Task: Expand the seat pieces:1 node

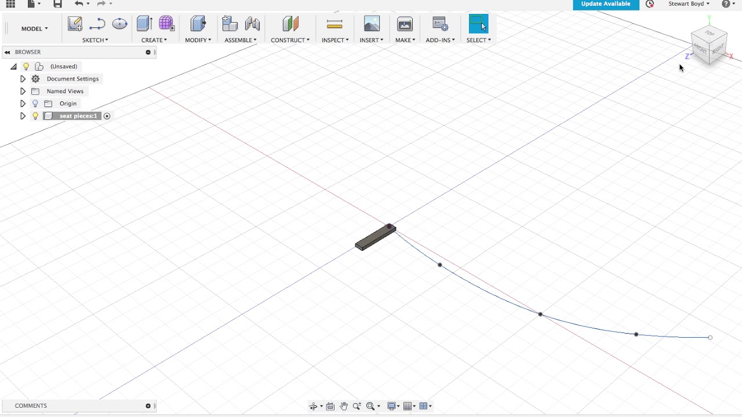Action: point(23,116)
